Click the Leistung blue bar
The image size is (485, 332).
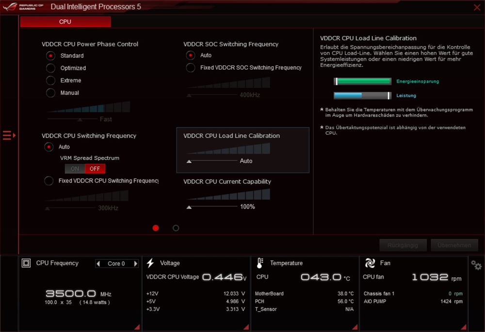tap(362, 95)
